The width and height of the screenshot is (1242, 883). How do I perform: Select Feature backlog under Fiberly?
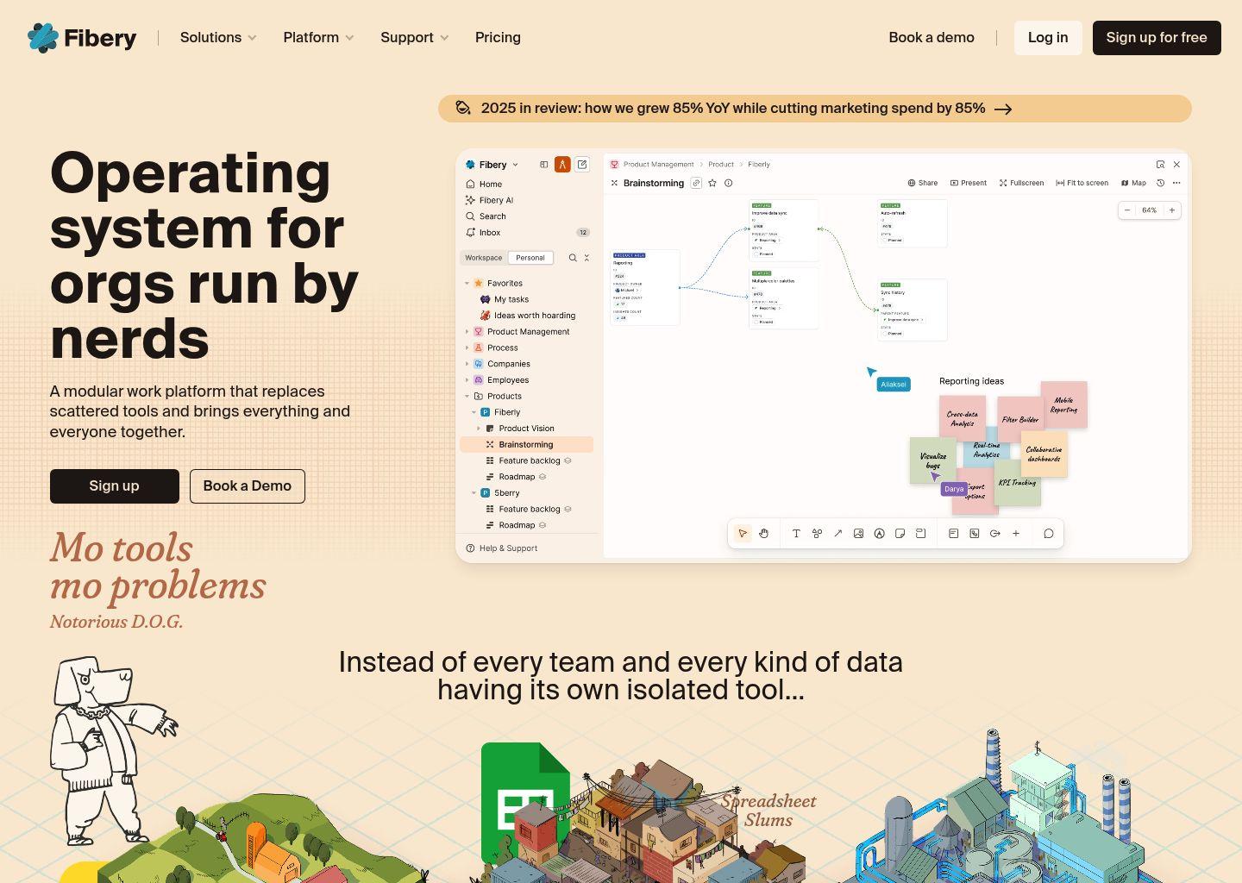tap(529, 460)
